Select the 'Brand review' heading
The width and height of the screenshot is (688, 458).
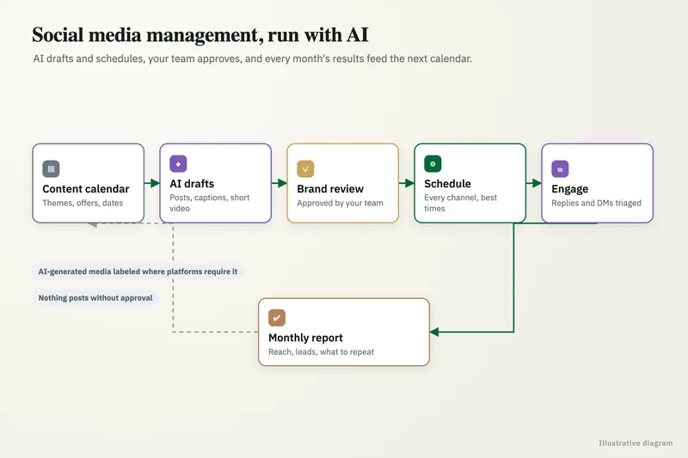point(330,189)
